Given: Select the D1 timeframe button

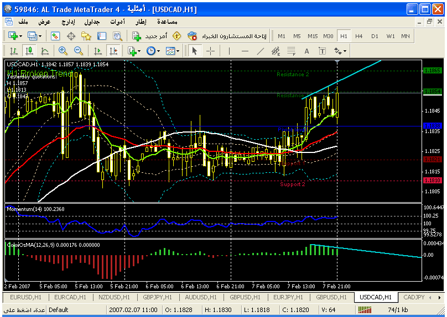Looking at the screenshot, I should click(375, 36).
